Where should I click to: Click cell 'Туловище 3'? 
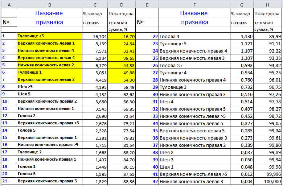[194, 87]
